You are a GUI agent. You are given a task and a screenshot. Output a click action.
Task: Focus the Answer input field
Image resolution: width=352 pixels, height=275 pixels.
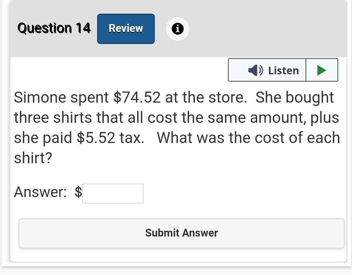pyautogui.click(x=113, y=194)
